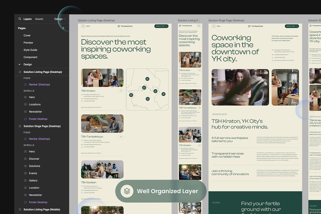Select the rightmost location pin on the map
The height and width of the screenshot is (214, 321).
(x=163, y=94)
